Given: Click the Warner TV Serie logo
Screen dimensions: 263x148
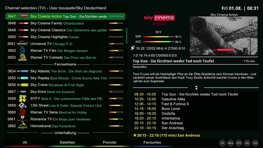Looking at the screenshot, I should pyautogui.click(x=23, y=112).
